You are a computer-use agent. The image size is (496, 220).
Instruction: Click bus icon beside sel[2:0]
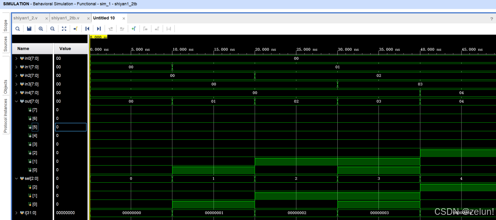pyautogui.click(x=22, y=179)
